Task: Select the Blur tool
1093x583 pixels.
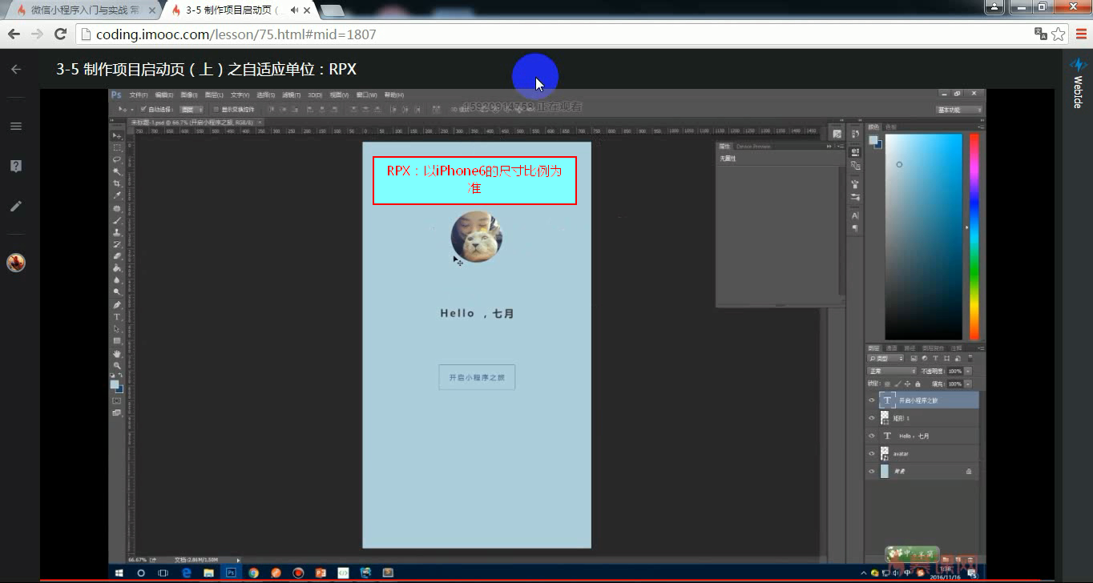Action: (117, 280)
